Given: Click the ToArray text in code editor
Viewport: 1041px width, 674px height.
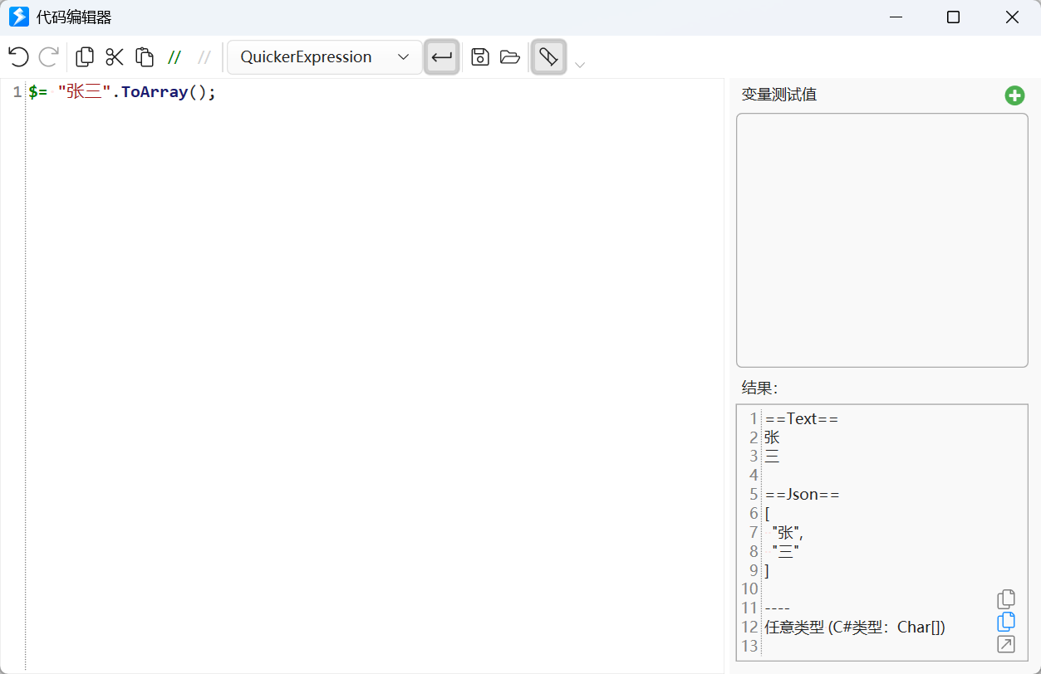Looking at the screenshot, I should [x=155, y=92].
